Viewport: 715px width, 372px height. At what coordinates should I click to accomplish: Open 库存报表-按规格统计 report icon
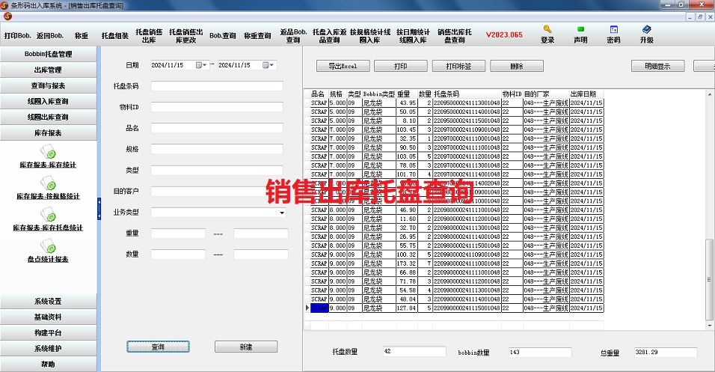48,185
